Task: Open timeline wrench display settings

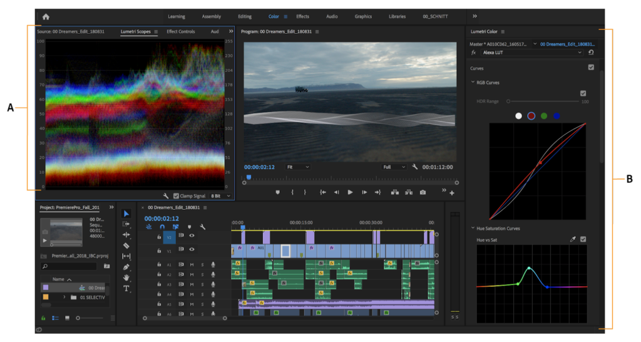Action: [x=202, y=227]
